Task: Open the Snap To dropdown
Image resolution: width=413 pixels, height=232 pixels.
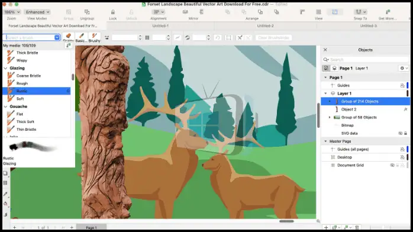Action: point(360,12)
